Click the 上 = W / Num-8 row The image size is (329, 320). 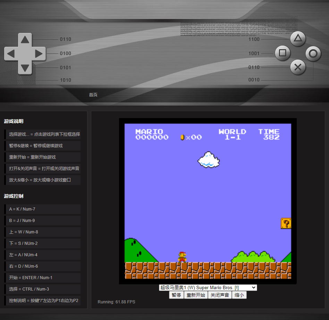click(42, 232)
